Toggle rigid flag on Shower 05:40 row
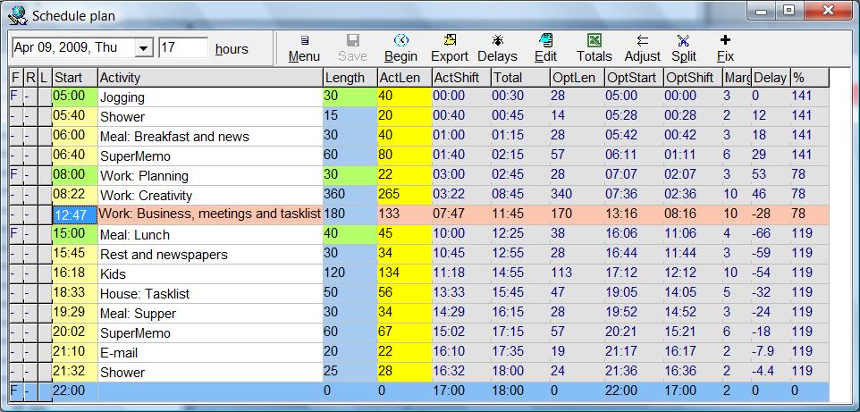Image resolution: width=860 pixels, height=412 pixels. coord(30,116)
